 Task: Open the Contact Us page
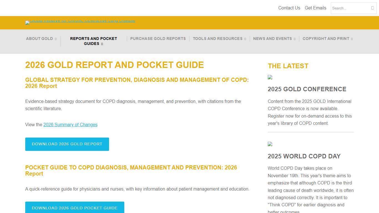(289, 8)
